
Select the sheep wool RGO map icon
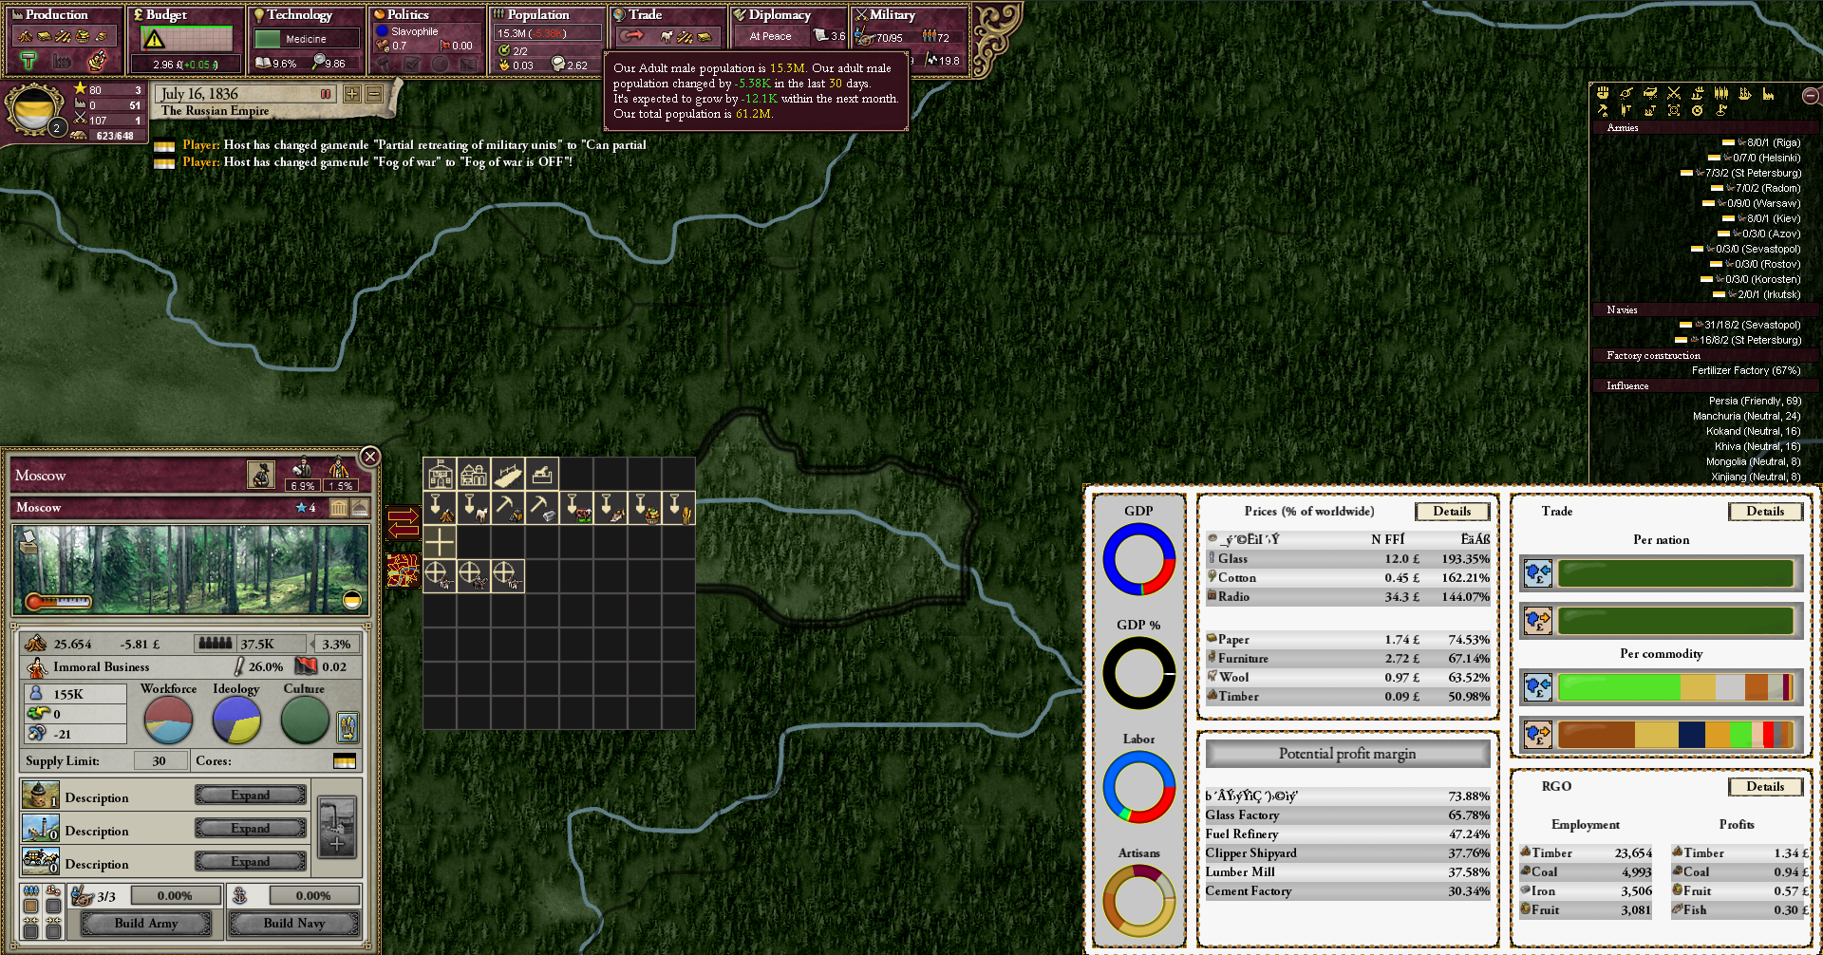point(474,508)
